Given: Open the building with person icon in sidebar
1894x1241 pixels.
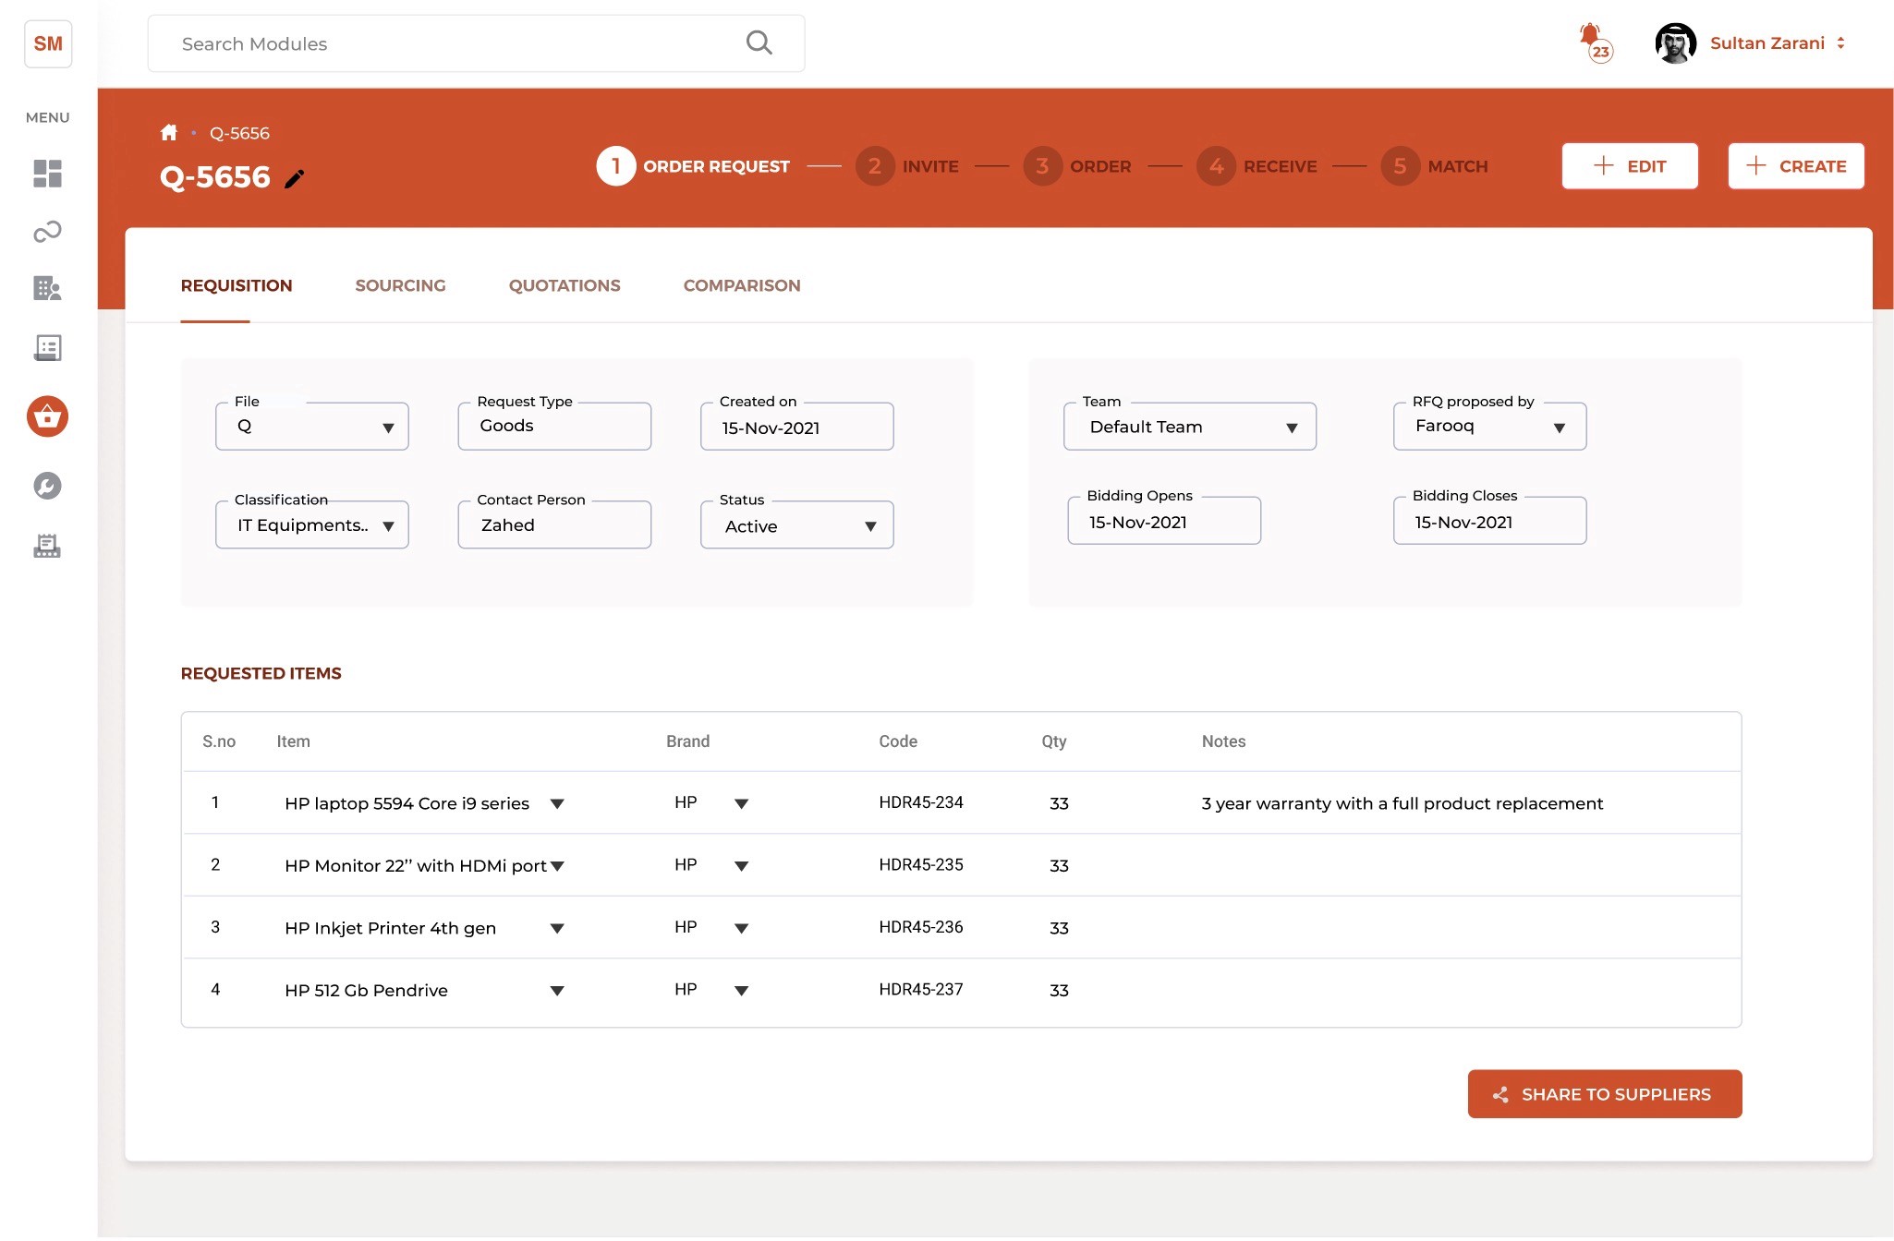Looking at the screenshot, I should pos(47,288).
